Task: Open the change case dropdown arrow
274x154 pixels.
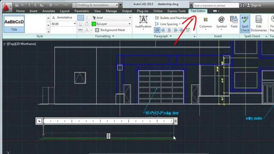Action: [91, 30]
